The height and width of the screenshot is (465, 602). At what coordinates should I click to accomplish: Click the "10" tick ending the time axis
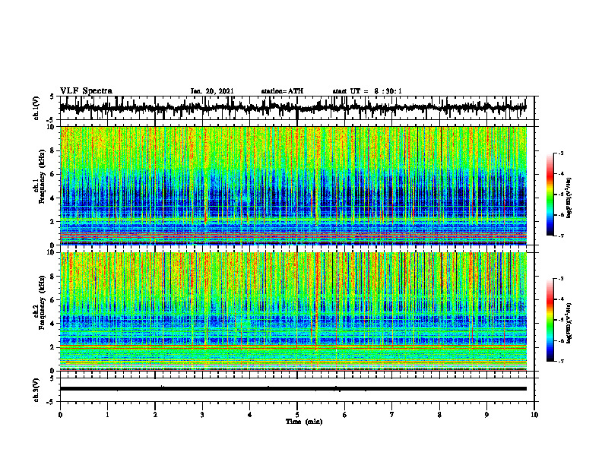(534, 415)
